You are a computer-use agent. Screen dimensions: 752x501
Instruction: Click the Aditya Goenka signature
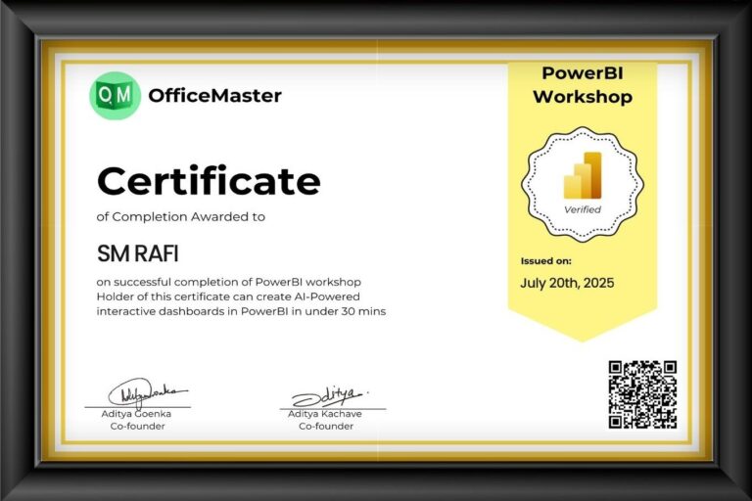coord(148,392)
